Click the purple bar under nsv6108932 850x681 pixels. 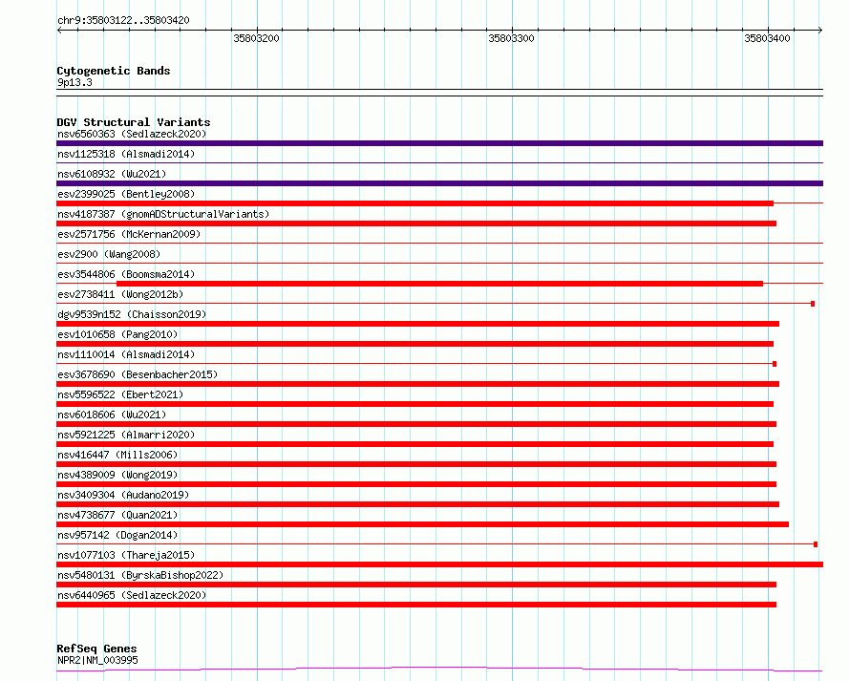click(439, 183)
